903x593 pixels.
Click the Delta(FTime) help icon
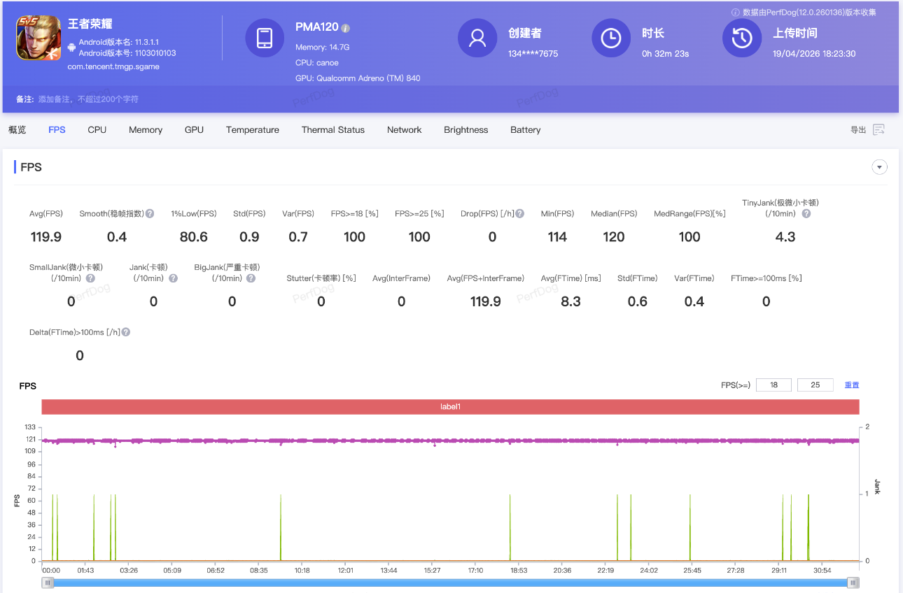[x=126, y=333]
